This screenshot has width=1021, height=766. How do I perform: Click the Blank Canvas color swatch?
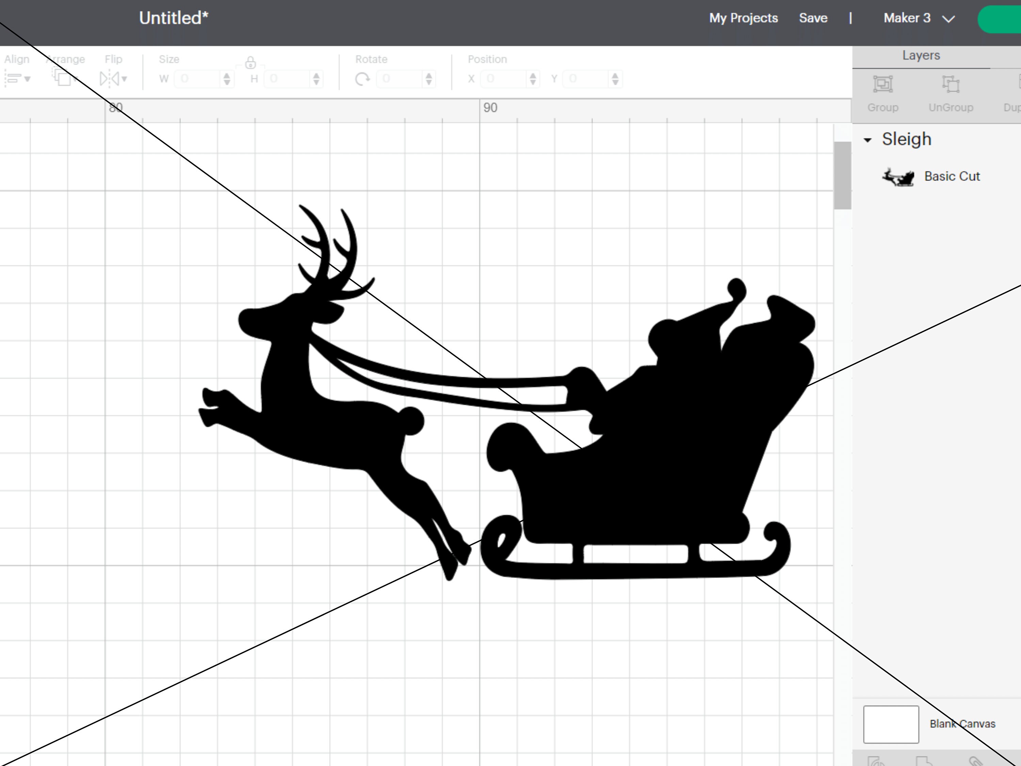point(891,724)
